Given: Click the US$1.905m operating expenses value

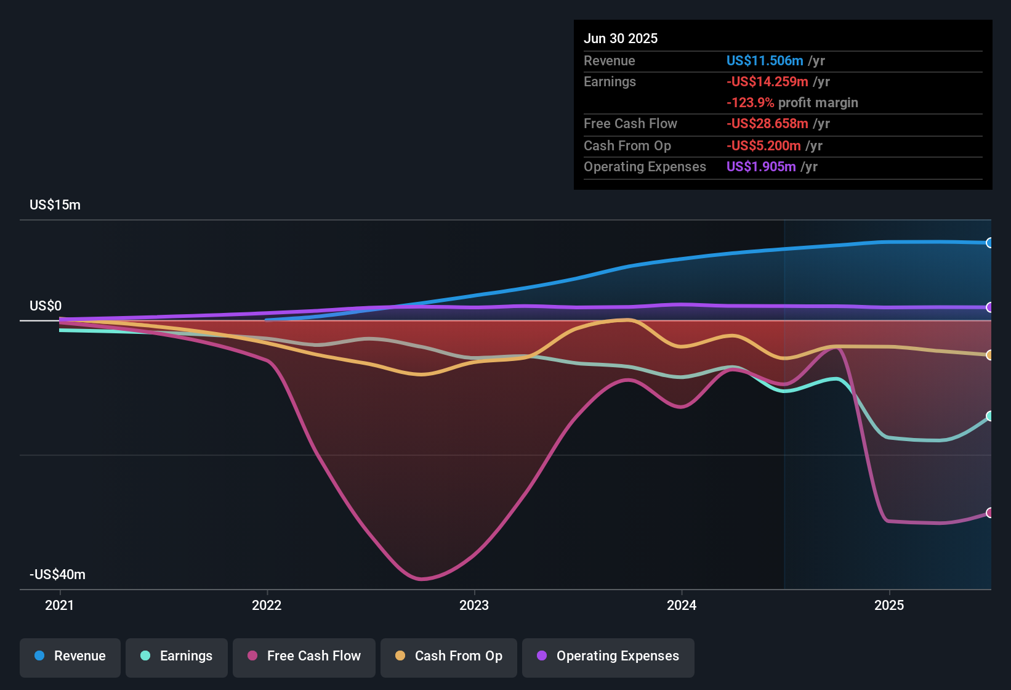Looking at the screenshot, I should tap(761, 166).
